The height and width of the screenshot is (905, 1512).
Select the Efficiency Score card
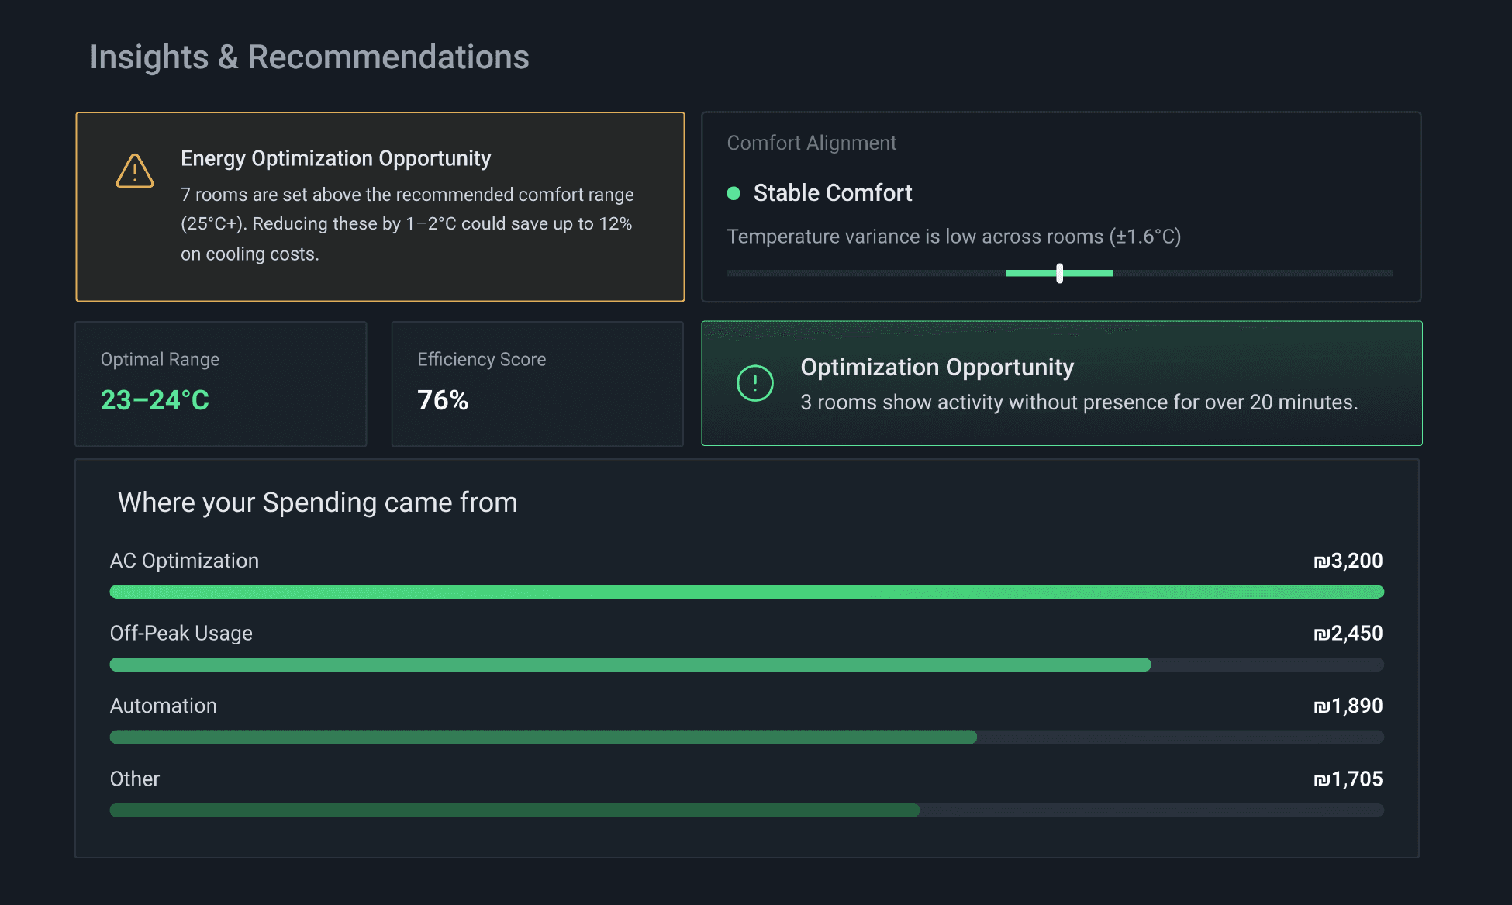[x=537, y=383]
